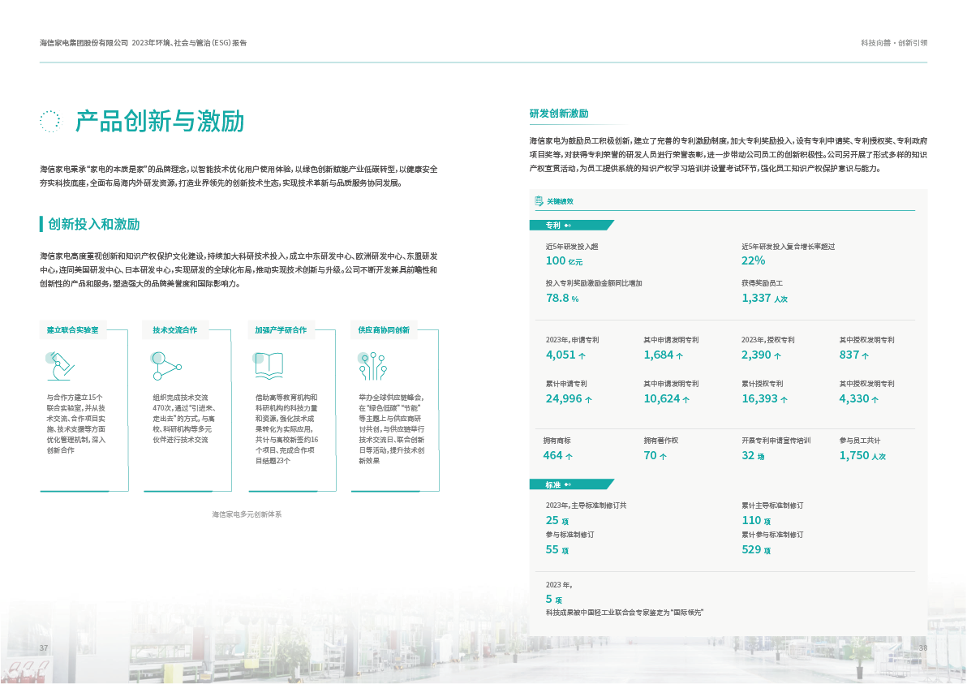Screen dimensions: 967x684
Task: Click the microscope icon under 建立联合实验室
Action: point(60,366)
